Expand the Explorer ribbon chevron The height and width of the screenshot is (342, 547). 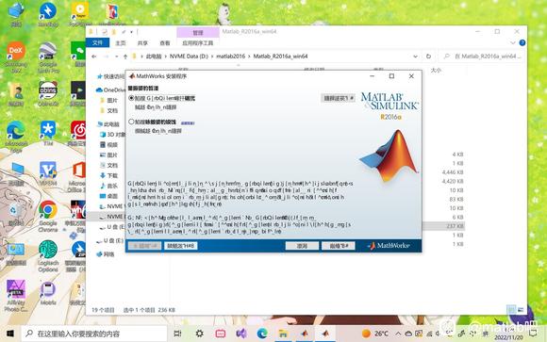click(512, 42)
